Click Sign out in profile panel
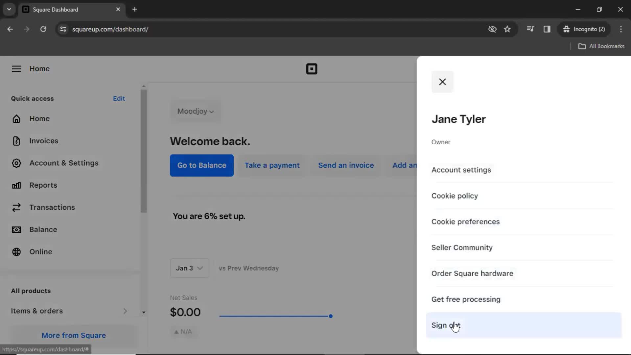Viewport: 631px width, 355px height. coord(524,325)
